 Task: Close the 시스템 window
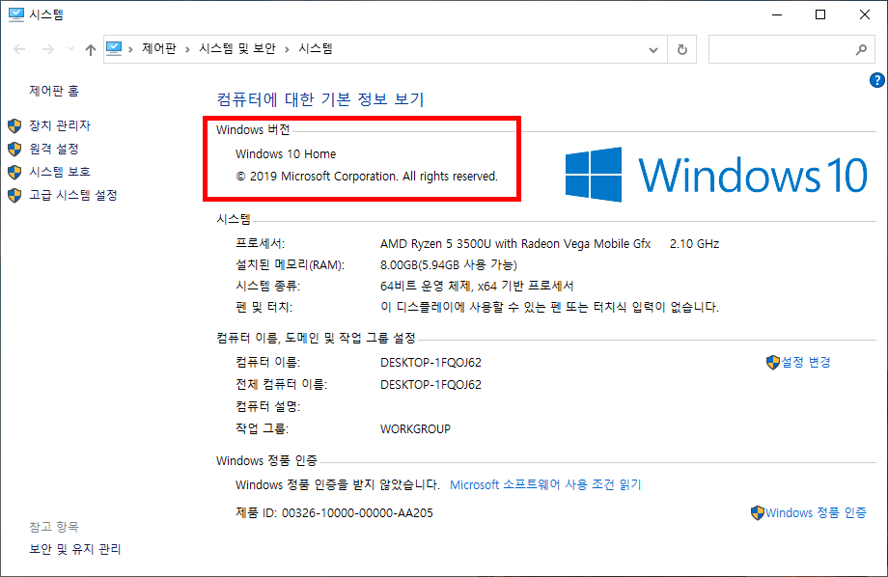pyautogui.click(x=864, y=14)
